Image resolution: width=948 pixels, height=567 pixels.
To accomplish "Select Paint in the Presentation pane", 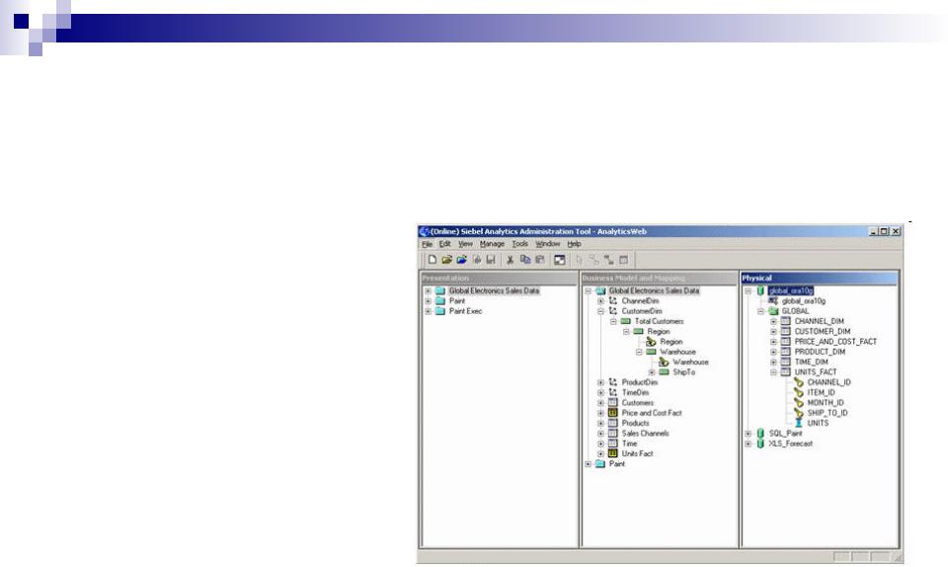I will pos(457,301).
